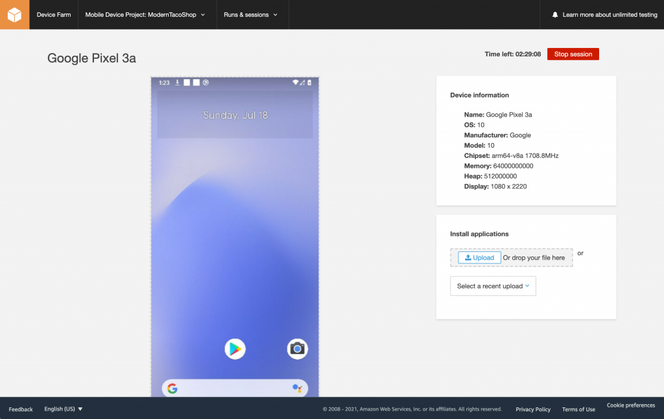Tap the Wi-Fi icon in device status bar

296,82
